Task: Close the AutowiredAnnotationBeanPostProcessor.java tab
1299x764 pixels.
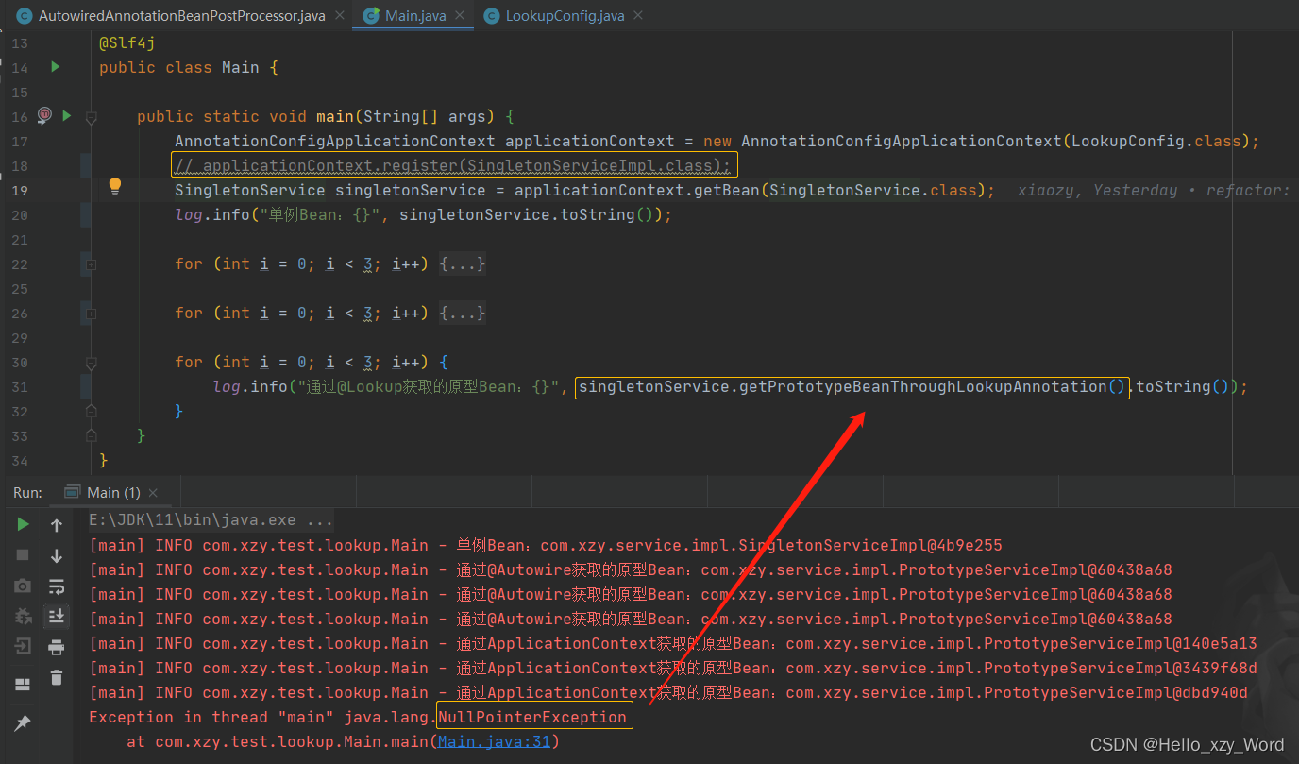Action: [340, 16]
